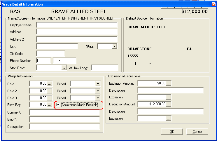Focus the phone number digits field
Viewport: 217px width, 141px height.
[x=64, y=61]
